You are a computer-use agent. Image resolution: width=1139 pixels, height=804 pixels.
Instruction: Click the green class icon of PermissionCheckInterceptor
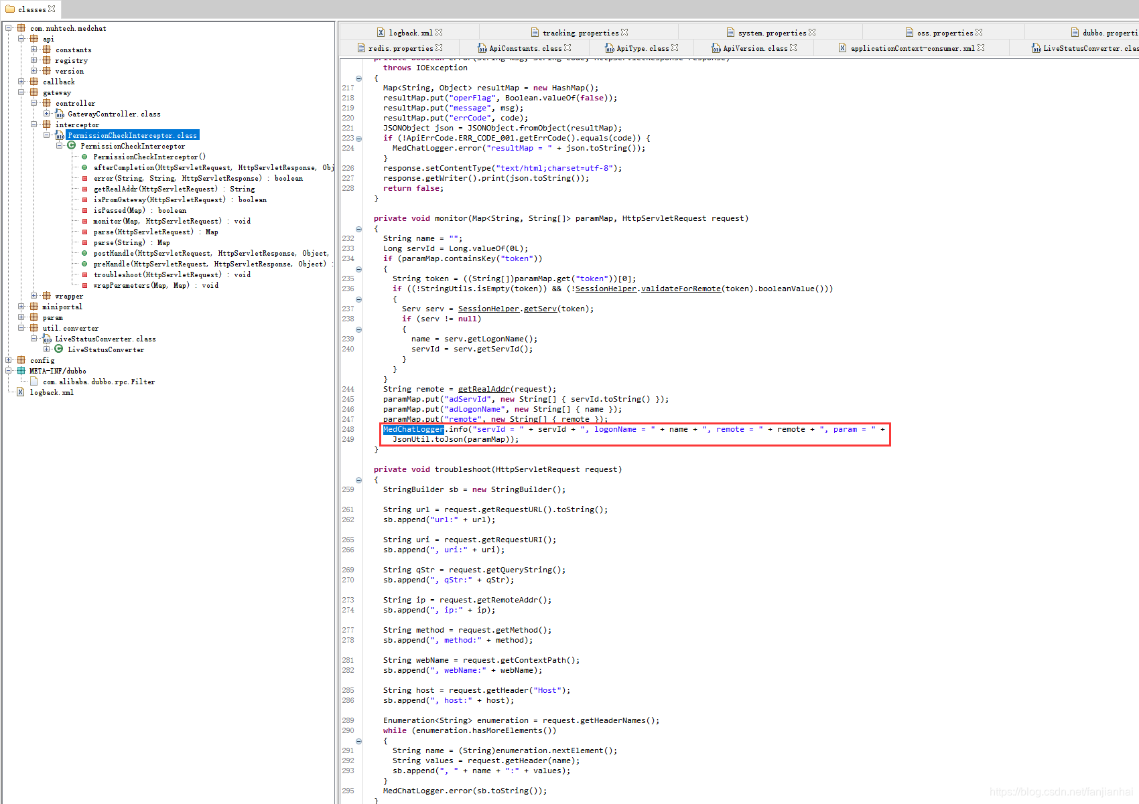point(72,146)
